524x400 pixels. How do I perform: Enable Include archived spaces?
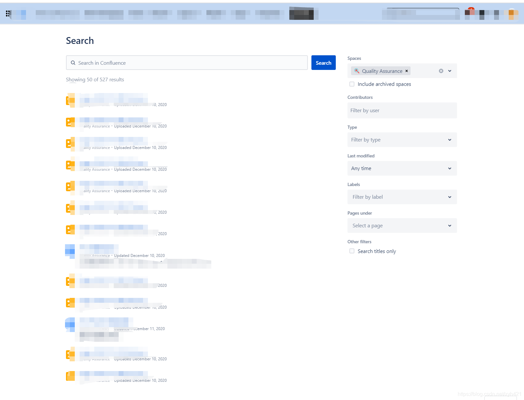point(352,84)
